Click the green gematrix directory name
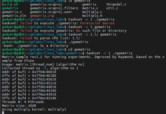Image resolution: width=166 pixels, height=114 pixels. click(x=10, y=8)
